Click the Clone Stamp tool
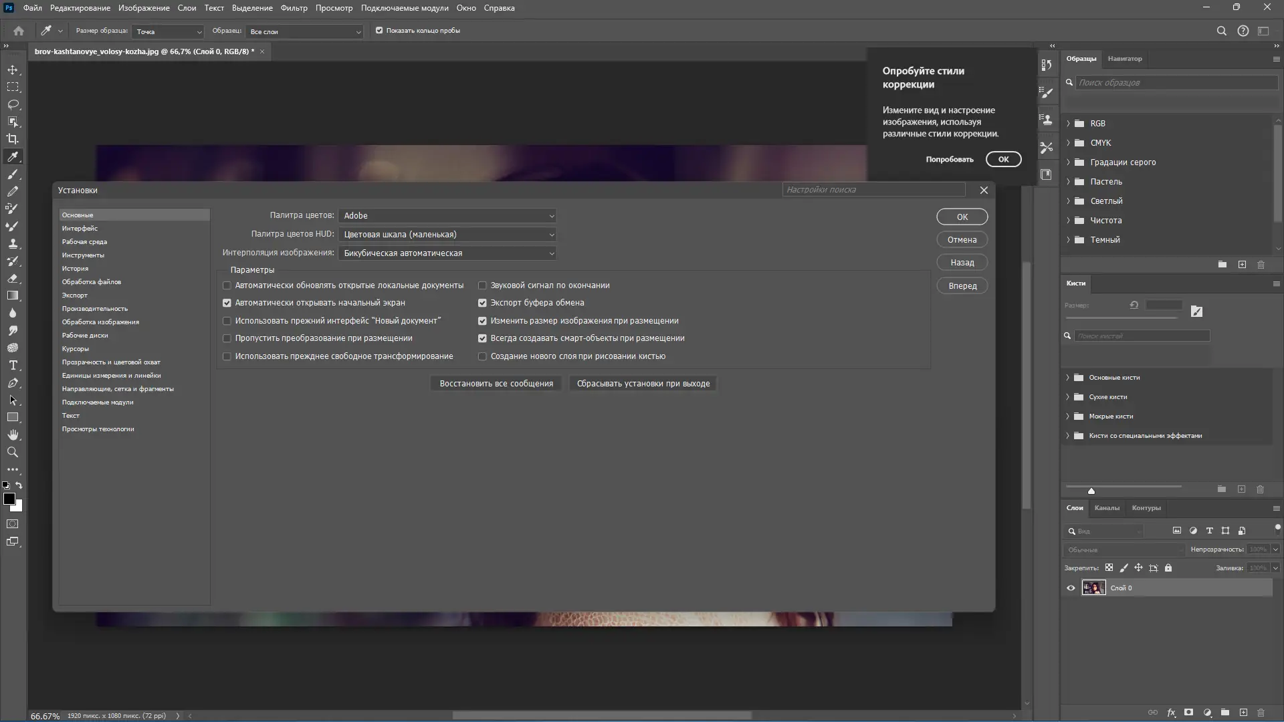Viewport: 1284px width, 722px height. pos(13,244)
